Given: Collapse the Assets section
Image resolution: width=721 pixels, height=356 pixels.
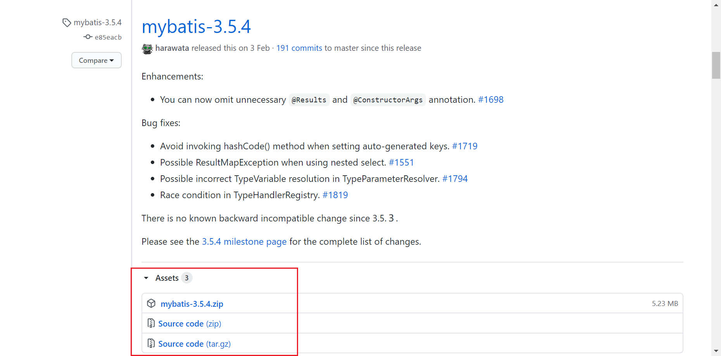Looking at the screenshot, I should [146, 278].
